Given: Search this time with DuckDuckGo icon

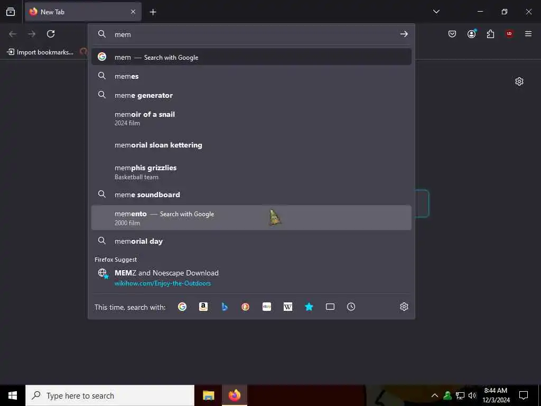Looking at the screenshot, I should tap(245, 307).
